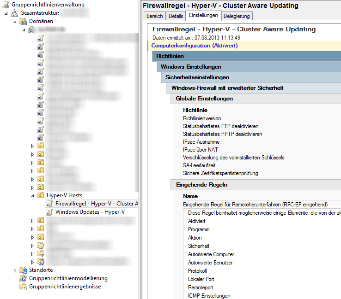Image resolution: width=341 pixels, height=299 pixels.
Task: Click the Remoteport row
Action: (201, 287)
